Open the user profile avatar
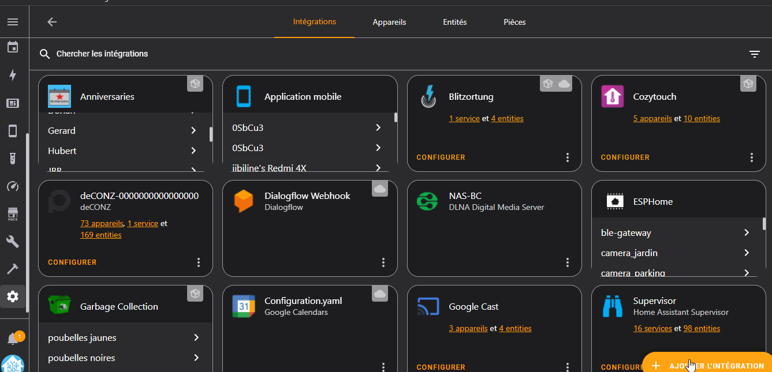Image resolution: width=772 pixels, height=372 pixels. coord(13,365)
